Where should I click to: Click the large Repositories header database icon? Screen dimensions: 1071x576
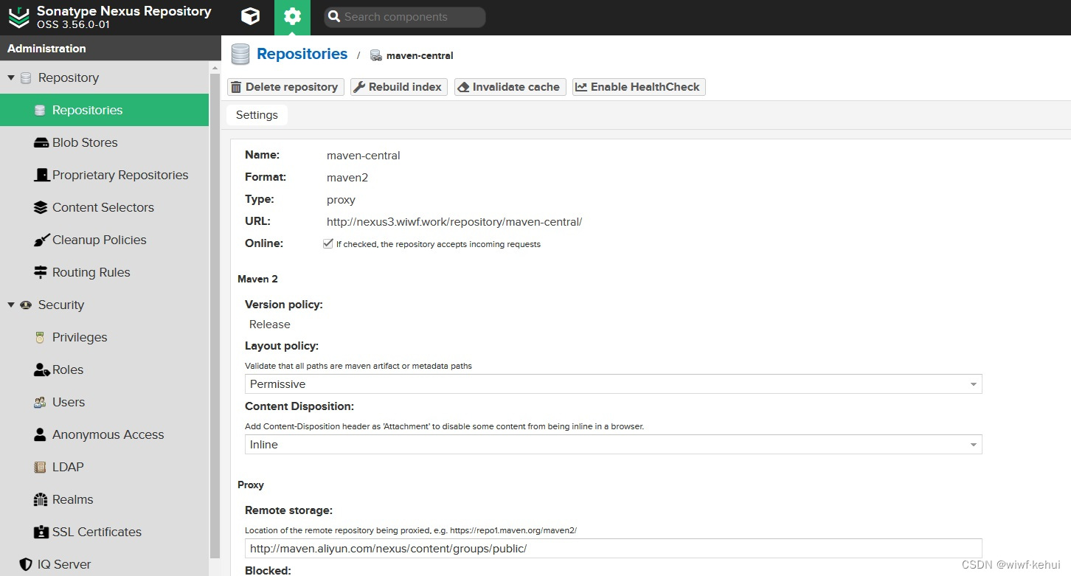coord(240,55)
